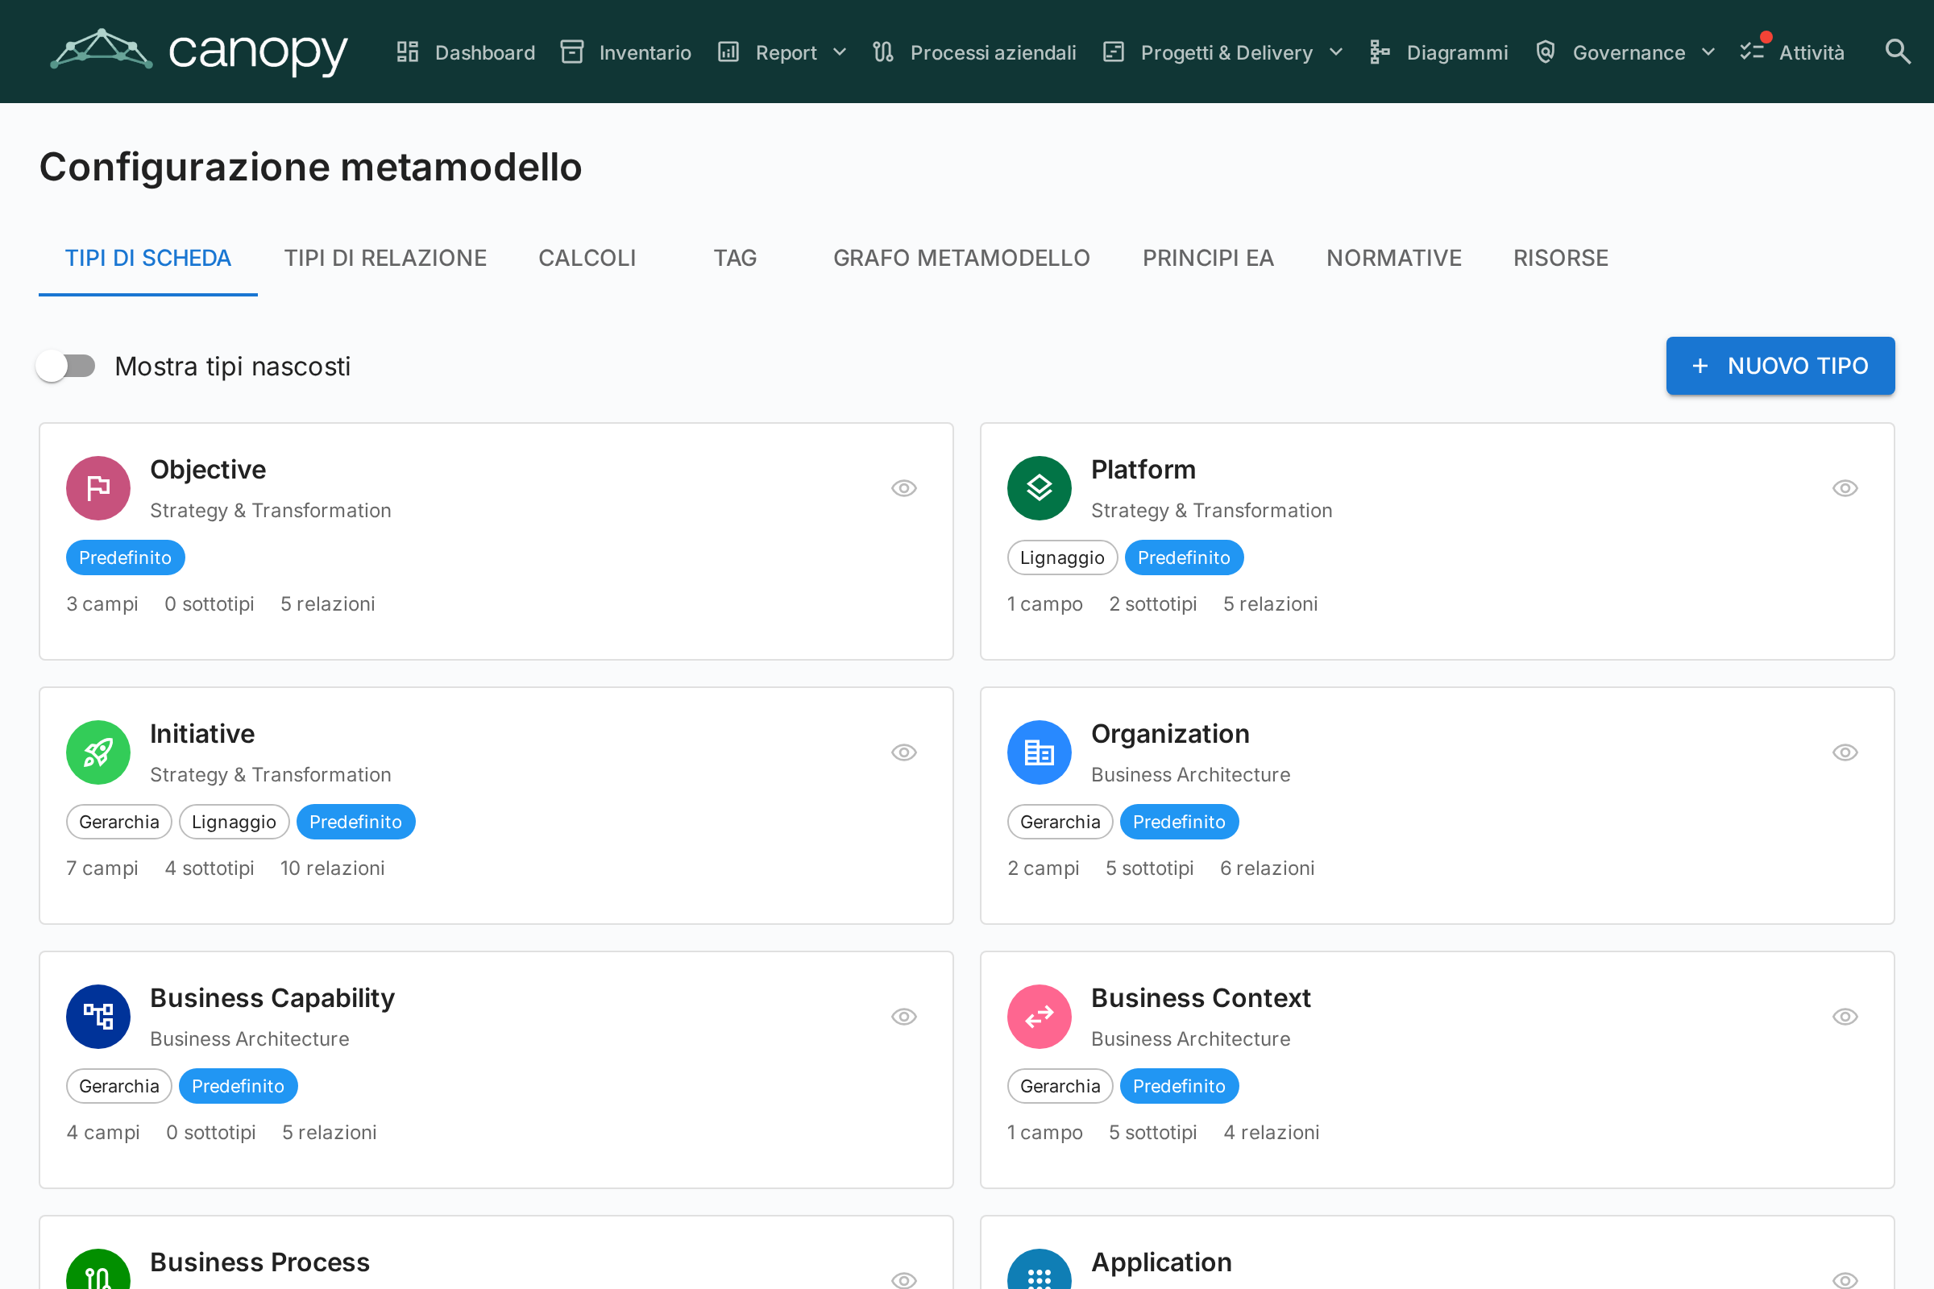Select the Tipi di scheda tab
The image size is (1934, 1289).
pyautogui.click(x=148, y=258)
